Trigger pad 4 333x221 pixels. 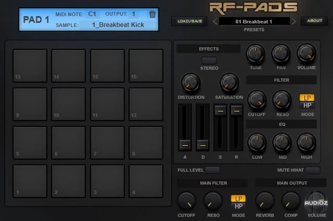coord(146,181)
